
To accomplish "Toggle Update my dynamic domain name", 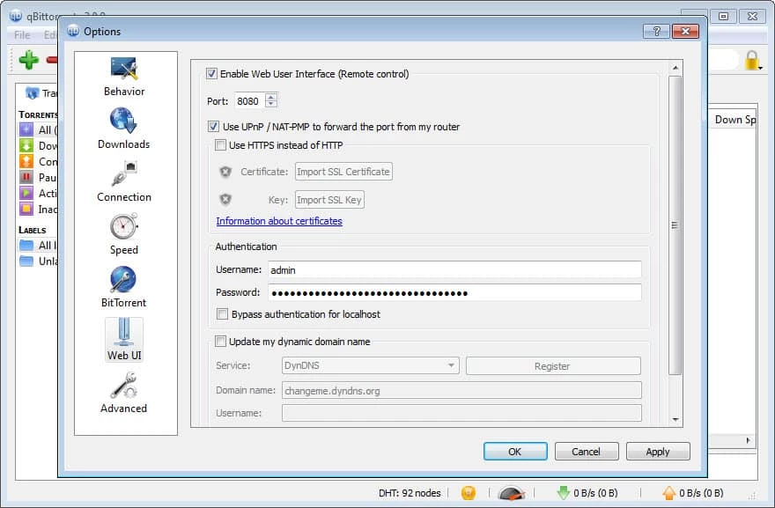I will 220,342.
